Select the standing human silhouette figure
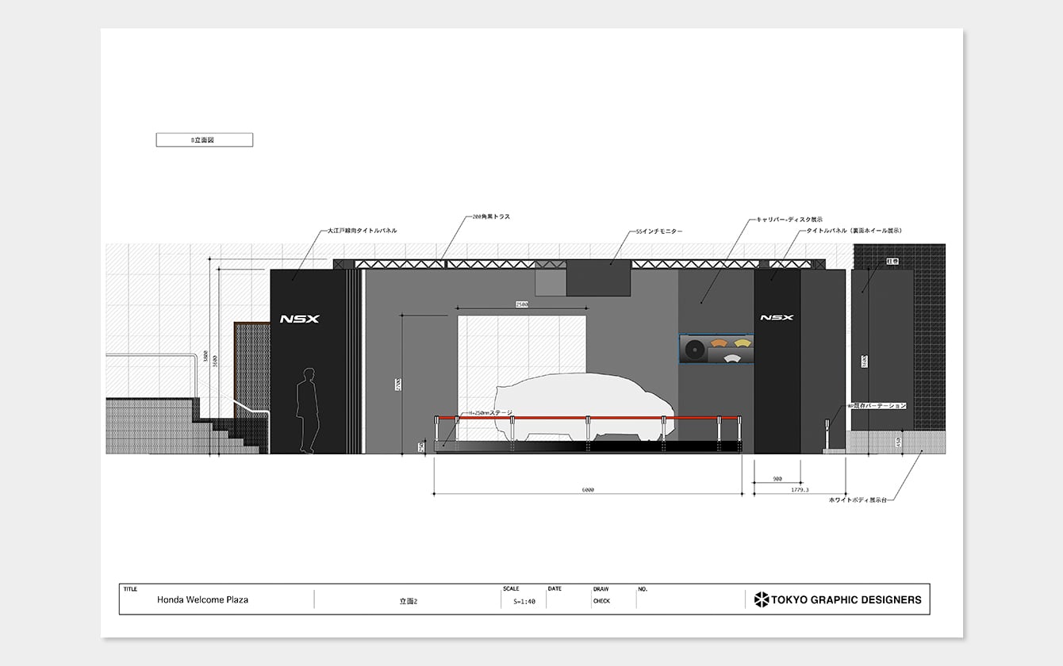The width and height of the screenshot is (1063, 666). tap(307, 411)
